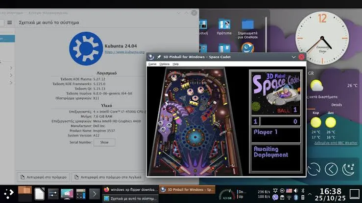Image resolution: width=362 pixels, height=203 pixels.
Task: Switch to 'Σχετικά με αυτό το σύστημα' taskbar entry
Action: 130,199
